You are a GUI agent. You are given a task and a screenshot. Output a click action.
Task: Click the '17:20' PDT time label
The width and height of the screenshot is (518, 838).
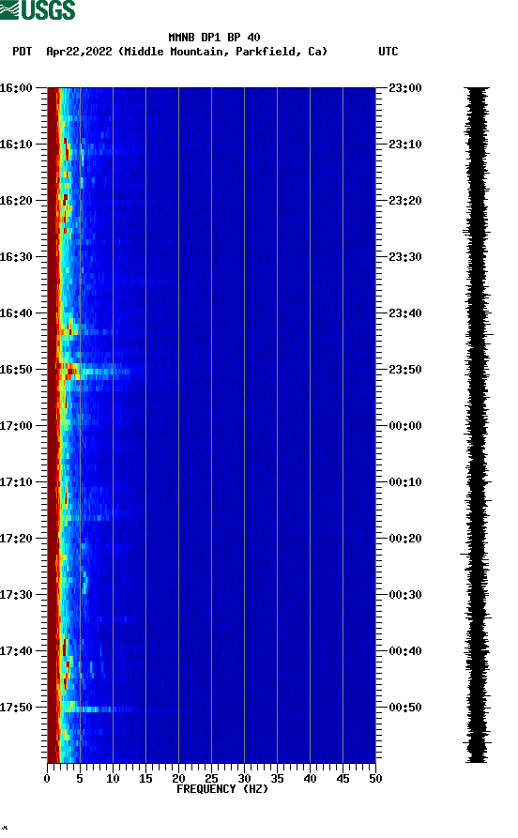(x=16, y=539)
